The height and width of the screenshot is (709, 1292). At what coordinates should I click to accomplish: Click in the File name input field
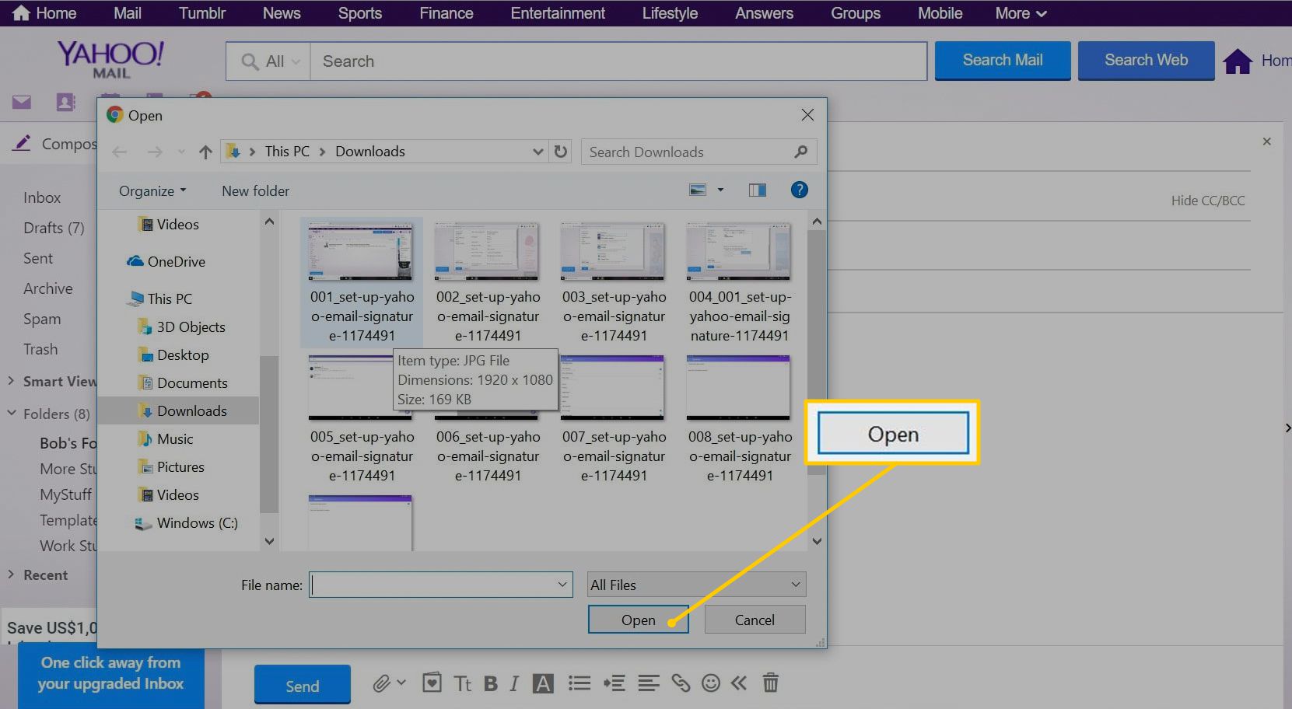[432, 585]
